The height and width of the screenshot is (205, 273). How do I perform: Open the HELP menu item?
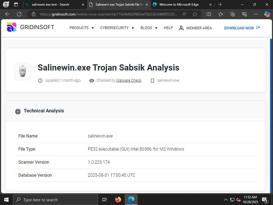click(x=168, y=28)
